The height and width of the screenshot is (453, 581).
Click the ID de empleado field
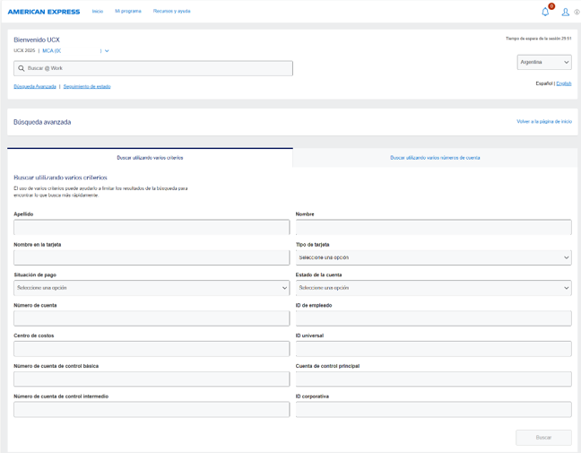(x=434, y=318)
